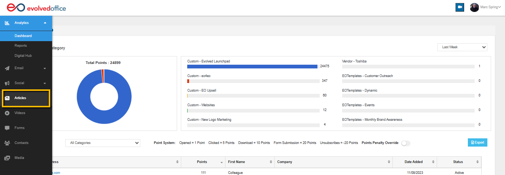
Task: Open the Marc Spring profile avatar
Action: coord(474,7)
